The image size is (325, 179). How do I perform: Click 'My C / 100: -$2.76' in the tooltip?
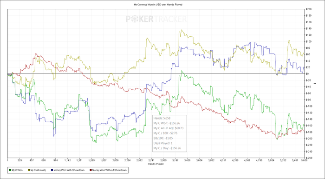click(165, 133)
